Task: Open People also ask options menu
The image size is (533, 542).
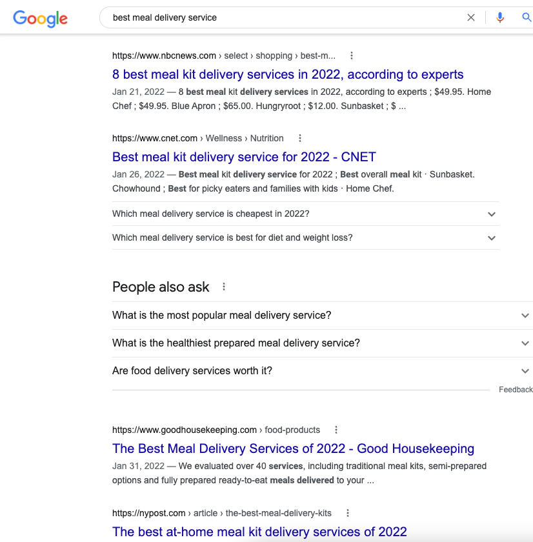Action: [224, 287]
